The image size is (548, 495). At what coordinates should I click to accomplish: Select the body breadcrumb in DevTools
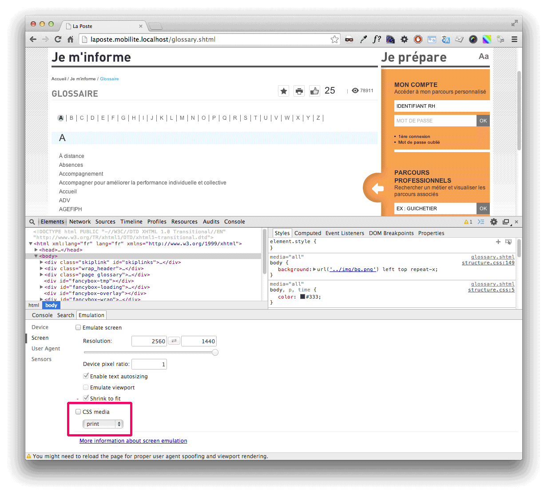coord(51,305)
